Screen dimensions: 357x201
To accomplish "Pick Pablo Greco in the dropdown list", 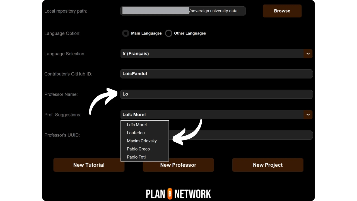I will [138, 149].
